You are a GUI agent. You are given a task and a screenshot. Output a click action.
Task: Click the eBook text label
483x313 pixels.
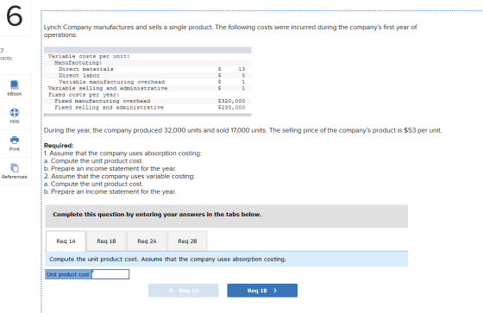coord(15,94)
